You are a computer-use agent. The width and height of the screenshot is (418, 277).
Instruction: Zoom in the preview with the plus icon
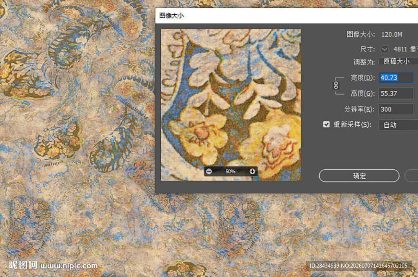pos(252,171)
